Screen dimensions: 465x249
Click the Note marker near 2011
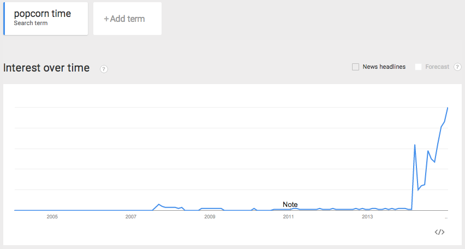290,204
